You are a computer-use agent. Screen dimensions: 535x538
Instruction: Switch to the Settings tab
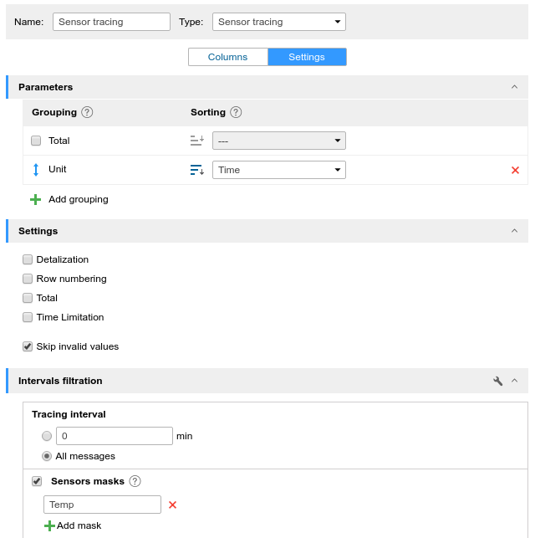click(x=307, y=57)
